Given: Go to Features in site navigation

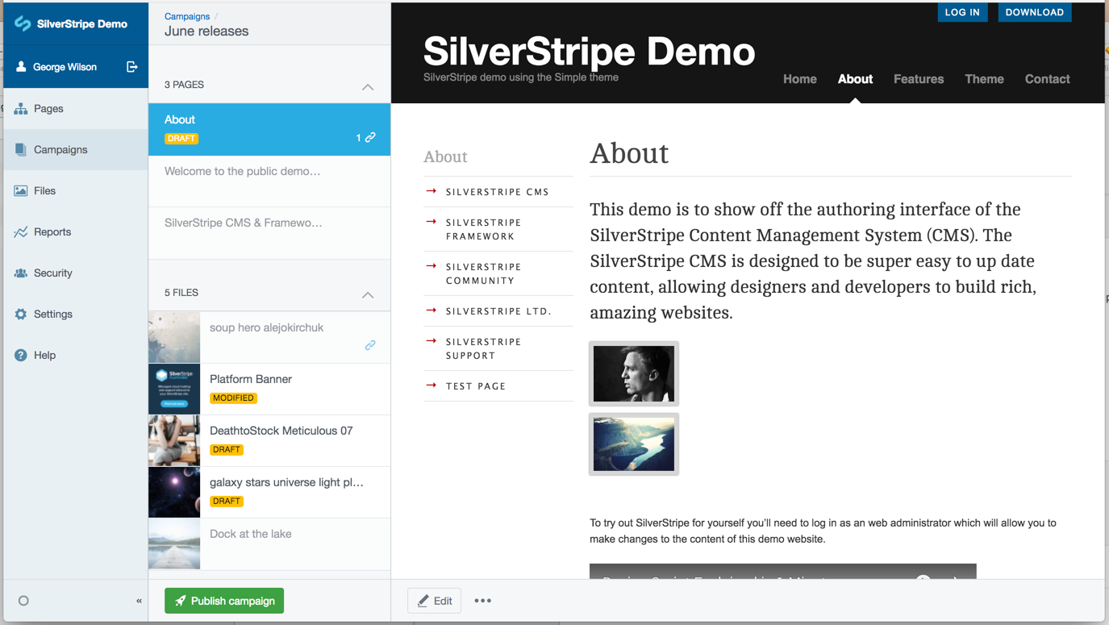Looking at the screenshot, I should point(918,79).
